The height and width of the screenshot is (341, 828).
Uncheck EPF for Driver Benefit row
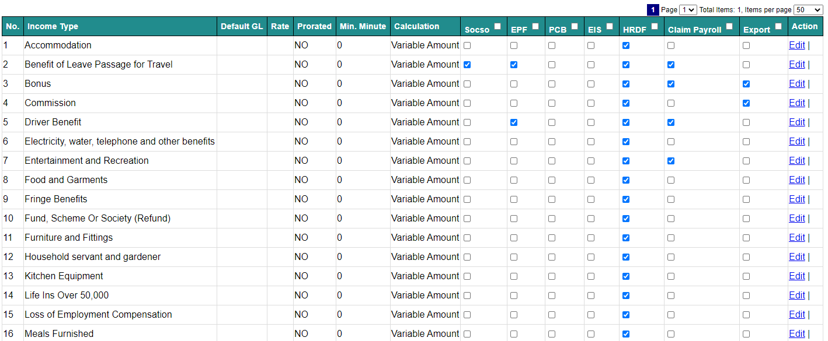point(514,122)
